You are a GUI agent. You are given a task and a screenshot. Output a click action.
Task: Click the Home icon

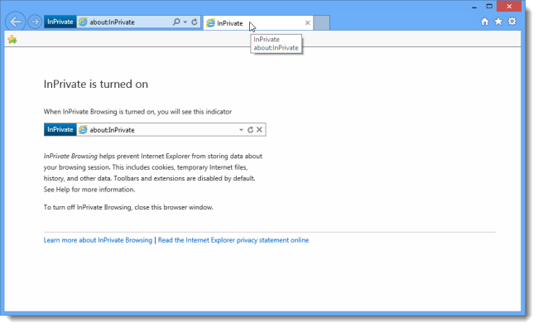(x=484, y=22)
